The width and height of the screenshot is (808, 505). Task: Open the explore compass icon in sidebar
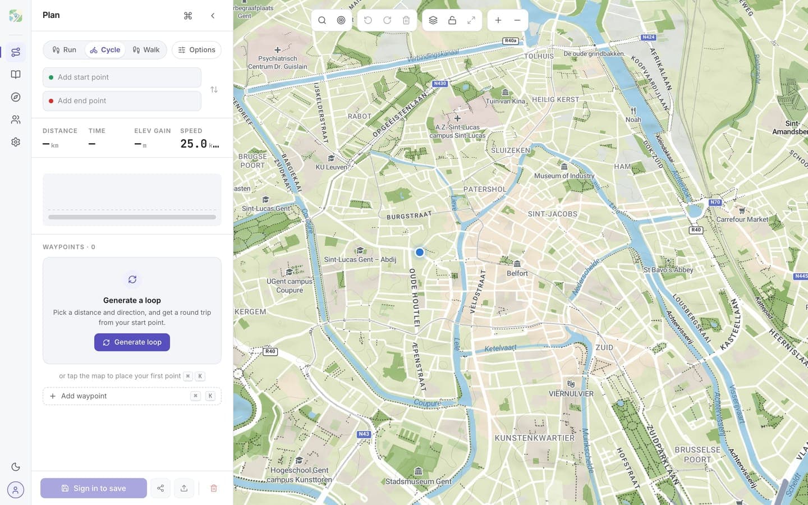point(16,97)
